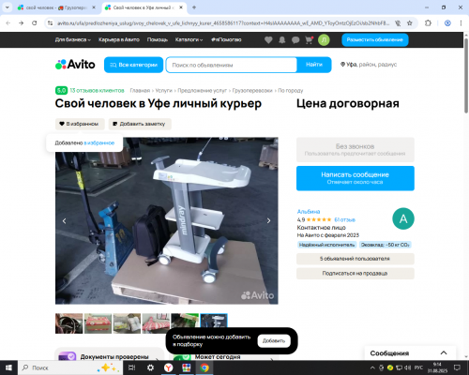Click the 'Найти' search button
Viewport: 469px width, 375px height.
click(x=314, y=65)
